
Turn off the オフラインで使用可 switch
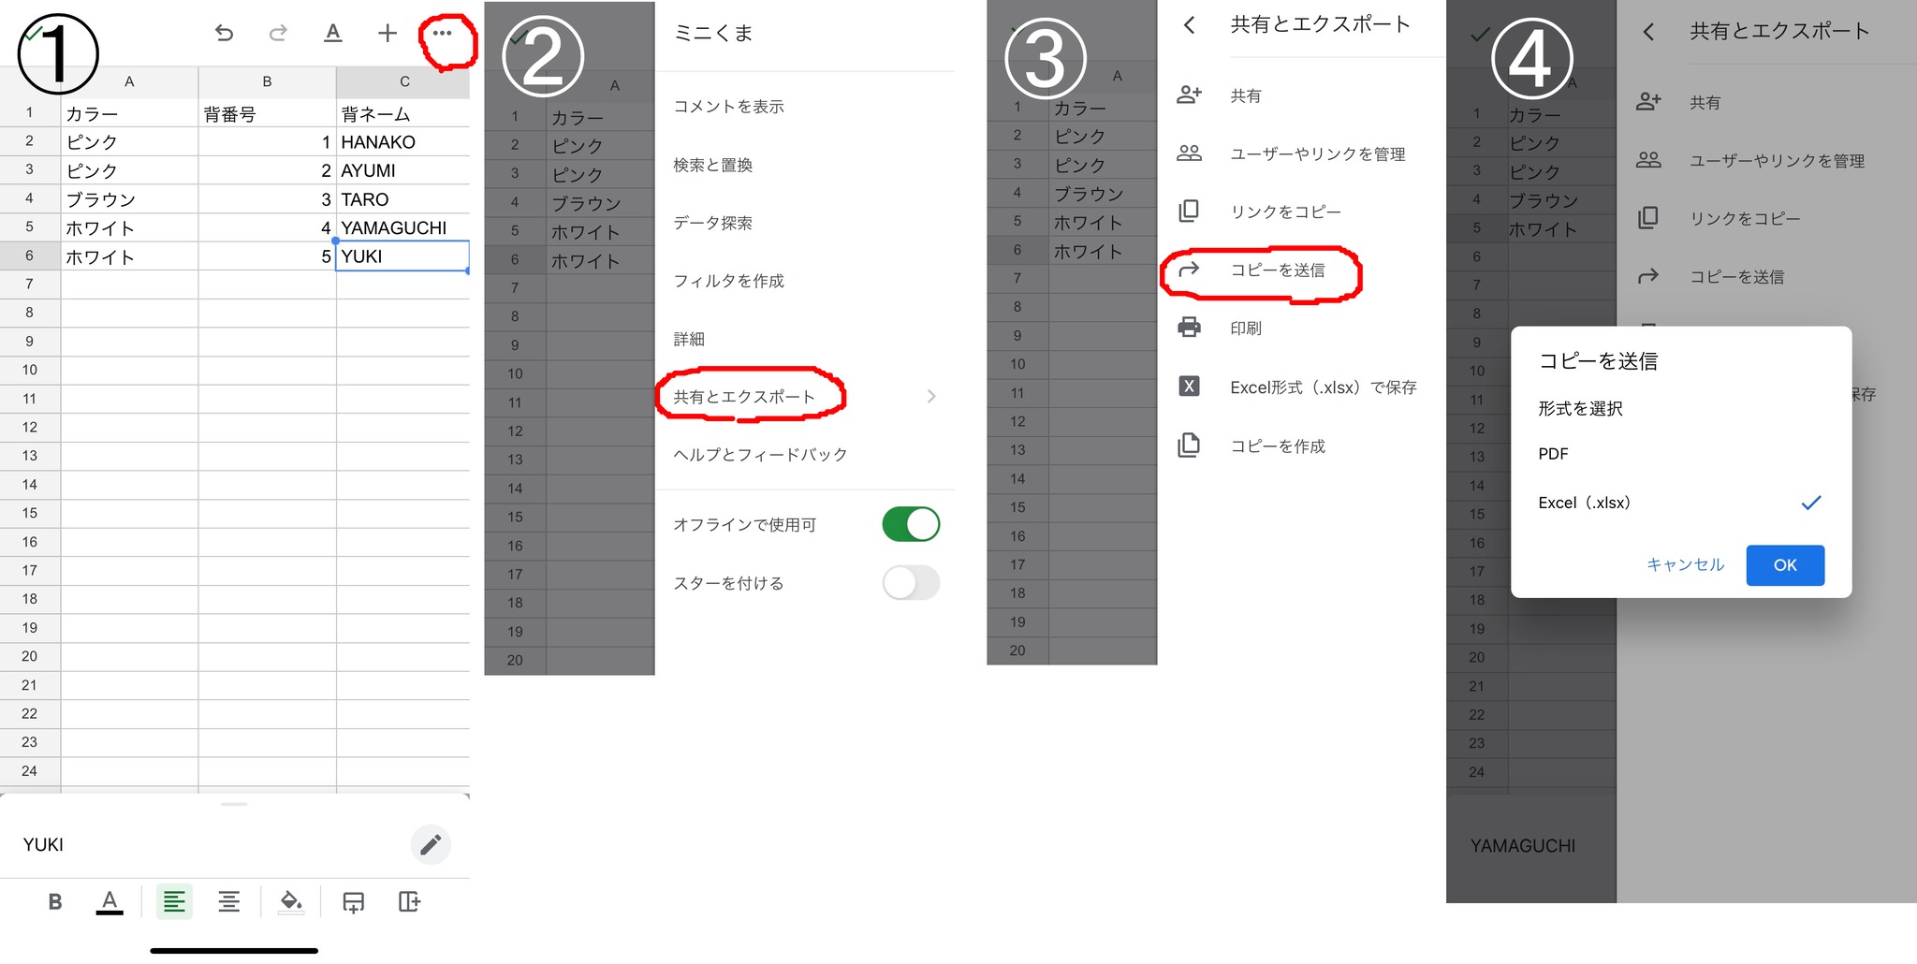point(911,524)
